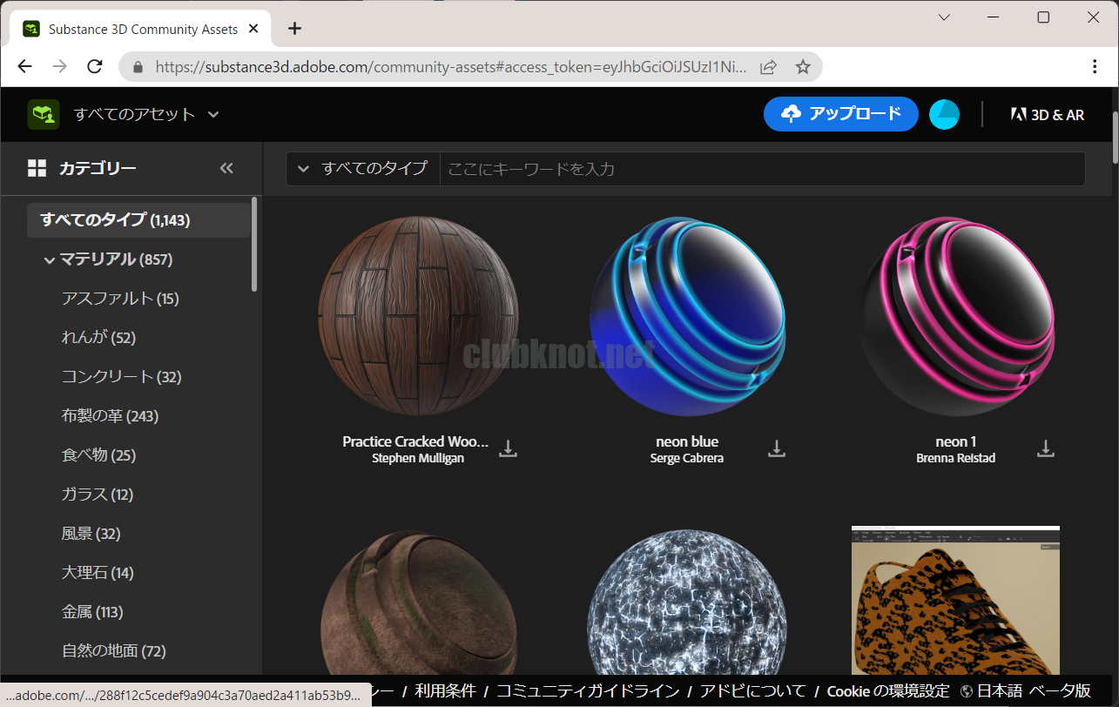The image size is (1119, 707).
Task: Download the Practice Cracked Wood material
Action: (x=508, y=449)
